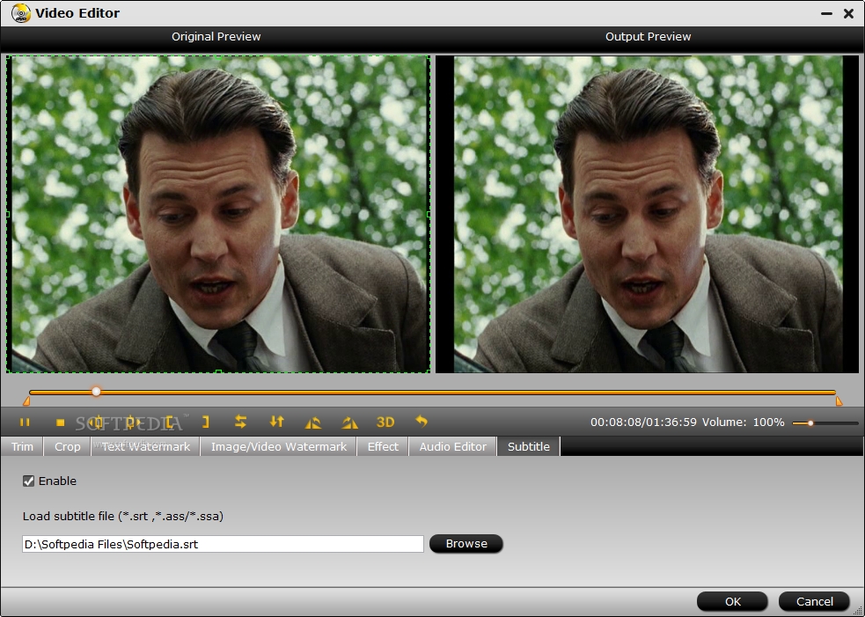The width and height of the screenshot is (865, 617).
Task: Click the volume slider handle
Action: pyautogui.click(x=810, y=423)
